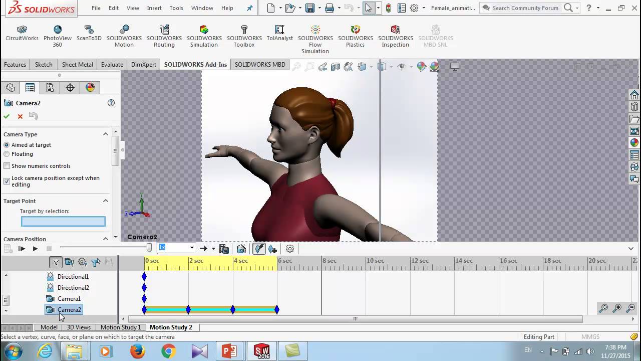Viewport: 641px width, 361px height.
Task: Open Motion Study Properties gear
Action: [290, 249]
